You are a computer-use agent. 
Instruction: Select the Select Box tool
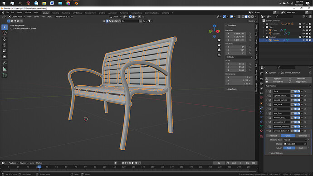pyautogui.click(x=5, y=27)
